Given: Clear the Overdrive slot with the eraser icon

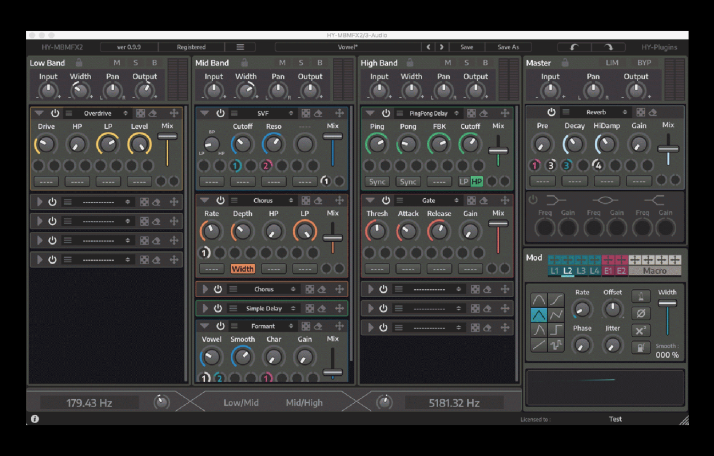Looking at the screenshot, I should (153, 113).
